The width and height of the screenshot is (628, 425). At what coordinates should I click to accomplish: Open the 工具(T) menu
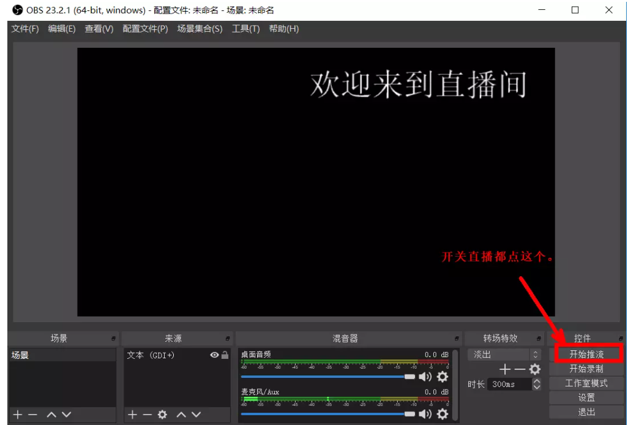[x=245, y=29]
